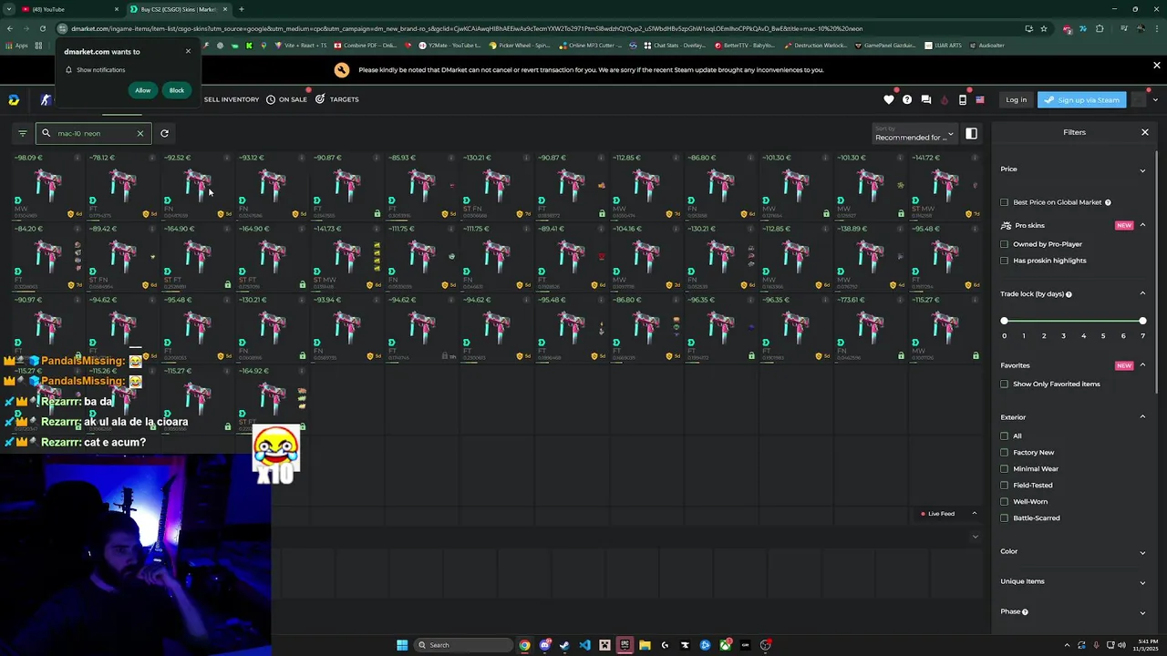This screenshot has width=1167, height=656.
Task: Open File Explorer from the taskbar
Action: 645,645
